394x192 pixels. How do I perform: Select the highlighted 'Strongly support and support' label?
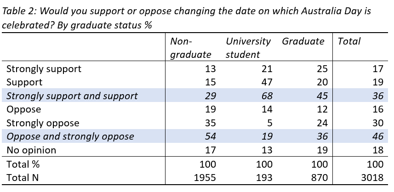72,96
